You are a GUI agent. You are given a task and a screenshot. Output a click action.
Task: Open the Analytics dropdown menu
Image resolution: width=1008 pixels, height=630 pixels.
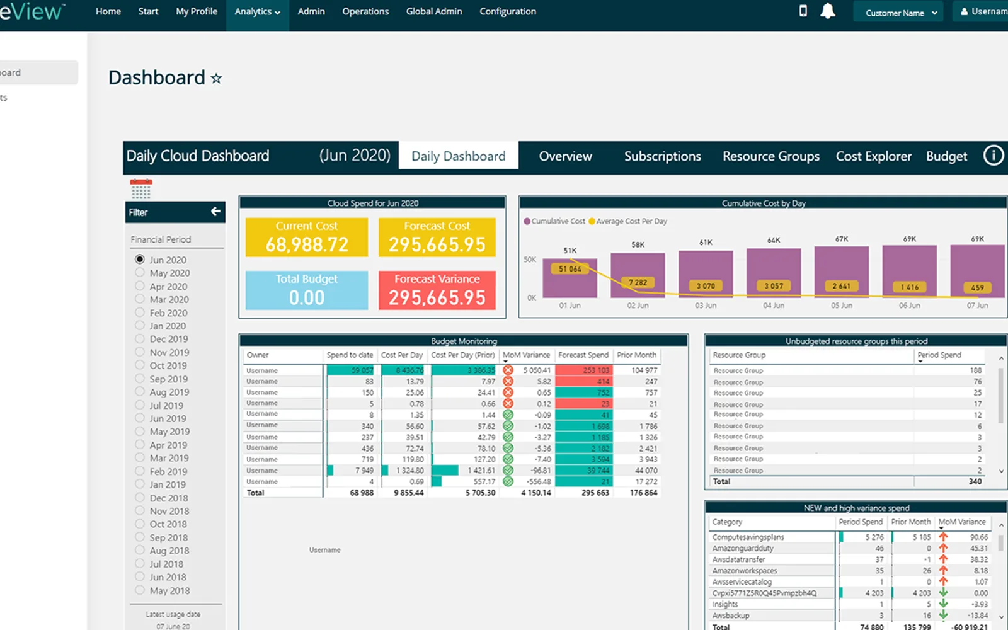[x=257, y=11]
